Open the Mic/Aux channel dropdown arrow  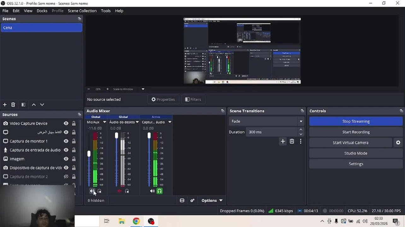[x=104, y=122]
